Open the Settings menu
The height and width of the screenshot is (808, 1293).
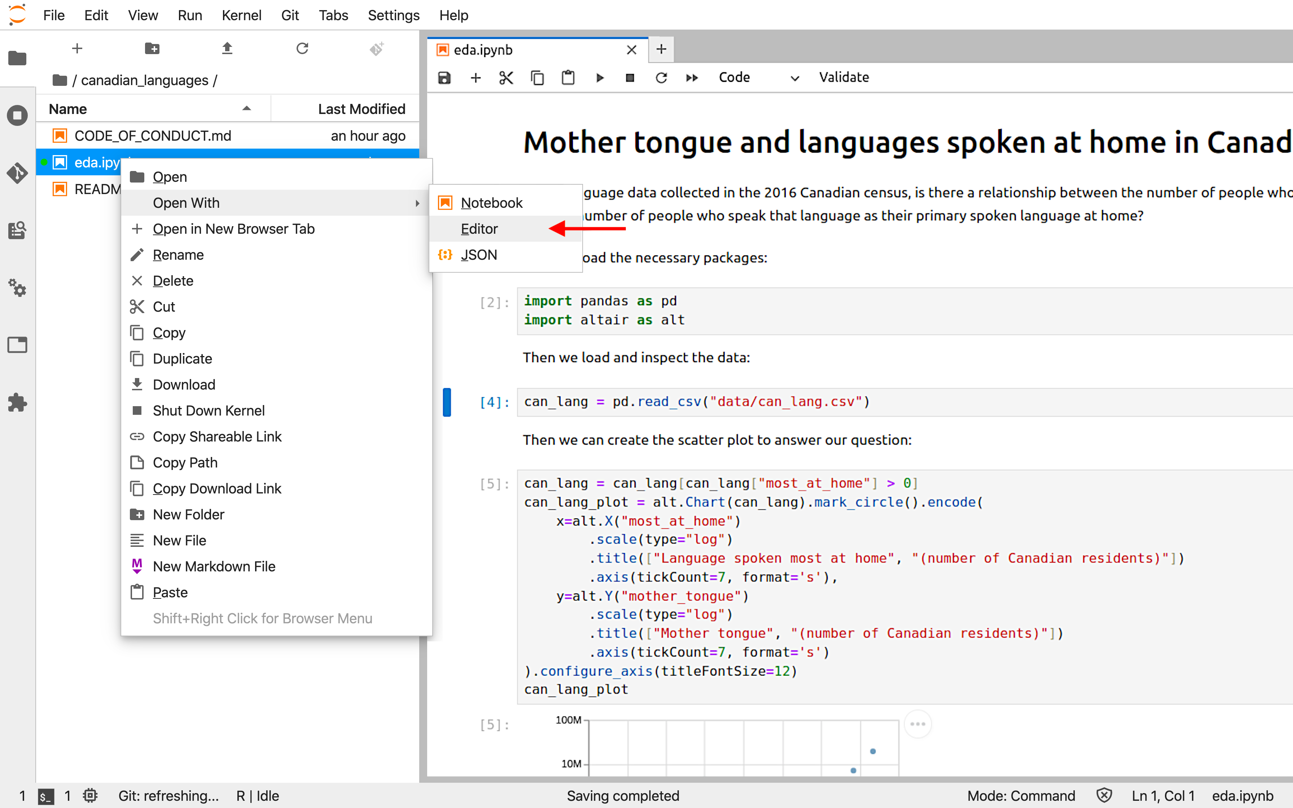point(394,16)
